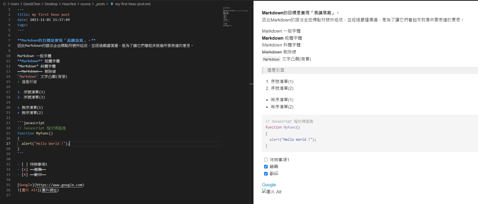The height and width of the screenshot is (204, 478).
Task: Click the - [X] 歡印 line in editor
Action: pos(32,175)
